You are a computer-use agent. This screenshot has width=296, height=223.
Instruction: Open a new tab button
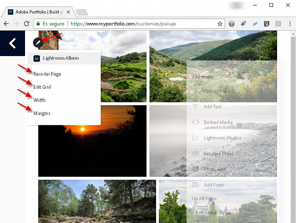click(x=81, y=12)
